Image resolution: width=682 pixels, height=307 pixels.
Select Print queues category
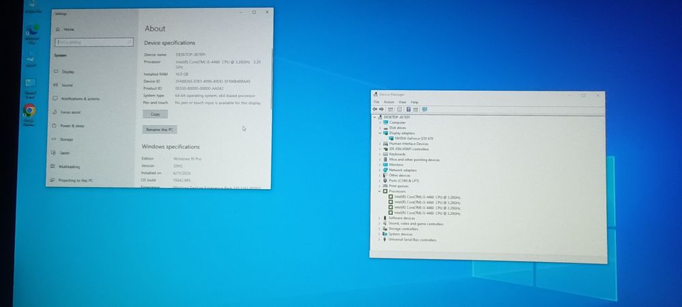point(396,186)
